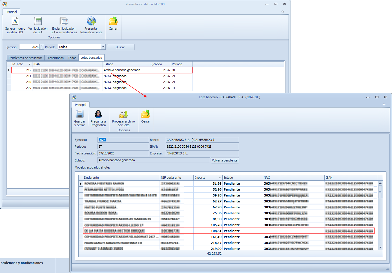Open the Periodo dropdown showing Todos
This screenshot has width=392, height=273.
click(103, 47)
